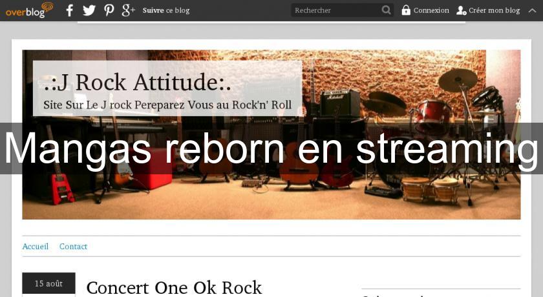Share the blog on Facebook
This screenshot has width=543, height=297.
point(70,10)
